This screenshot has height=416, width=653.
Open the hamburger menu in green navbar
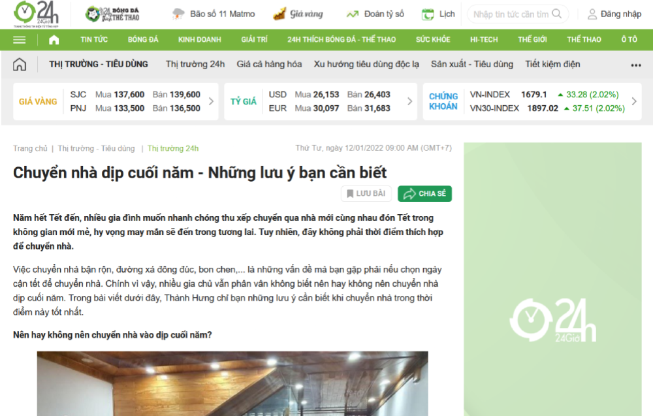(20, 40)
